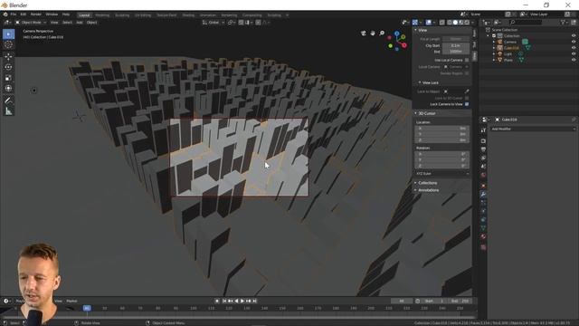Hide the Collection in outliner
579x326 pixels.
pyautogui.click(x=574, y=36)
